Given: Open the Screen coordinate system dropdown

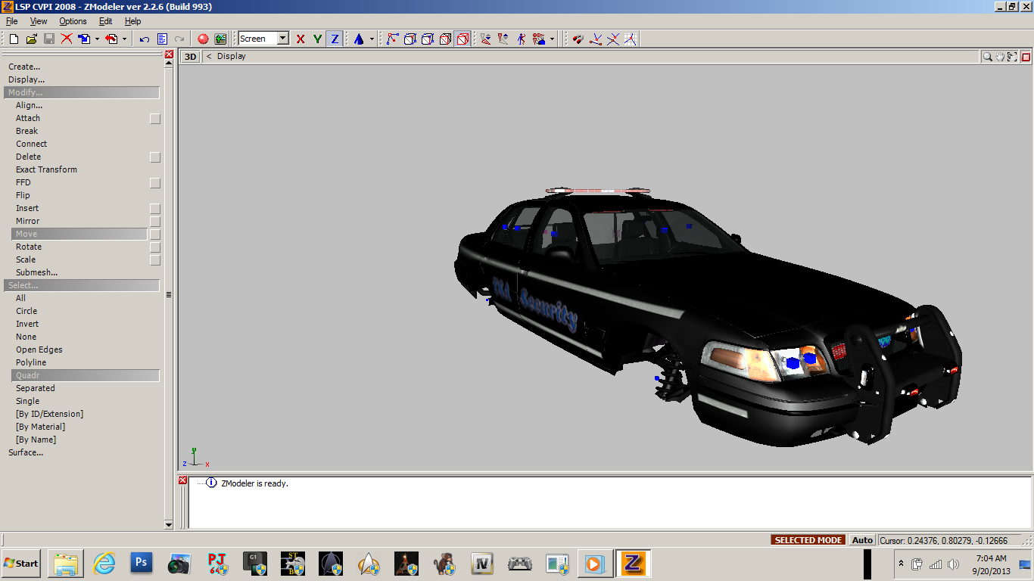Looking at the screenshot, I should coord(282,39).
